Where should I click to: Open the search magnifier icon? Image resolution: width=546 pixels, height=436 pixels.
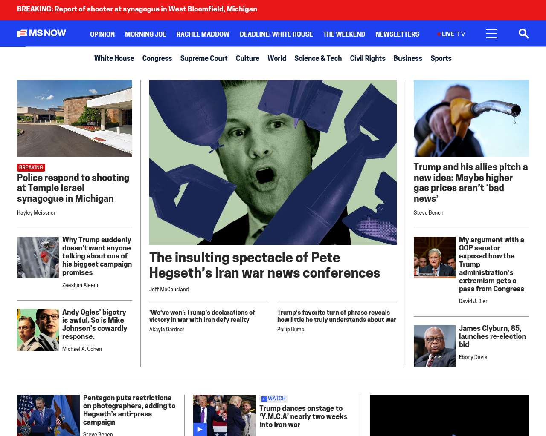tap(523, 34)
